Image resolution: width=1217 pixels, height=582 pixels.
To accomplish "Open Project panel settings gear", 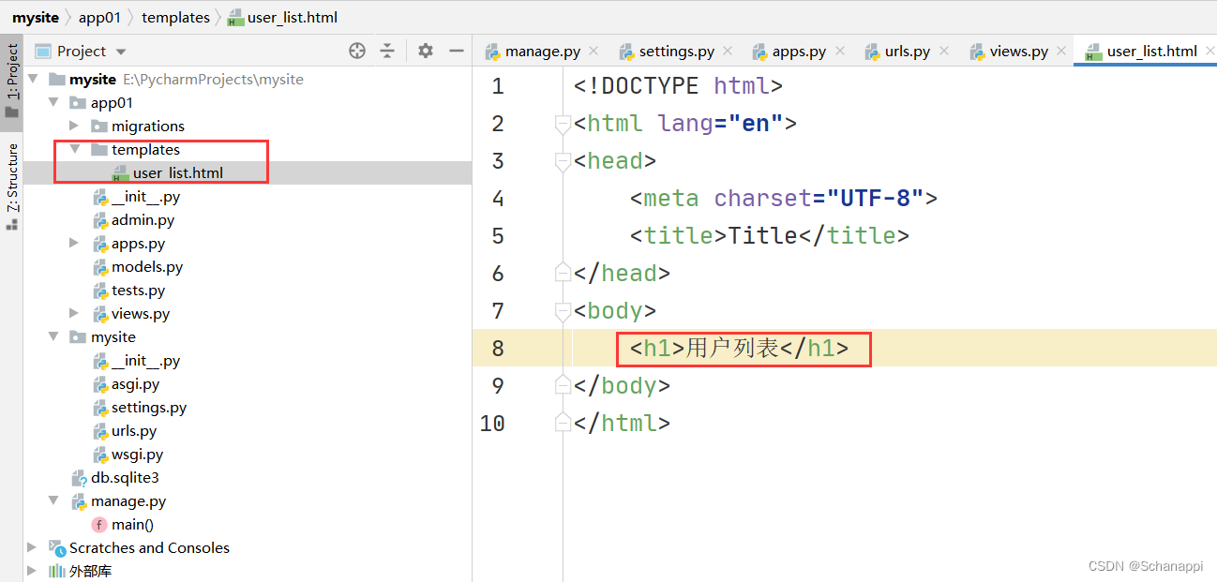I will [x=426, y=51].
